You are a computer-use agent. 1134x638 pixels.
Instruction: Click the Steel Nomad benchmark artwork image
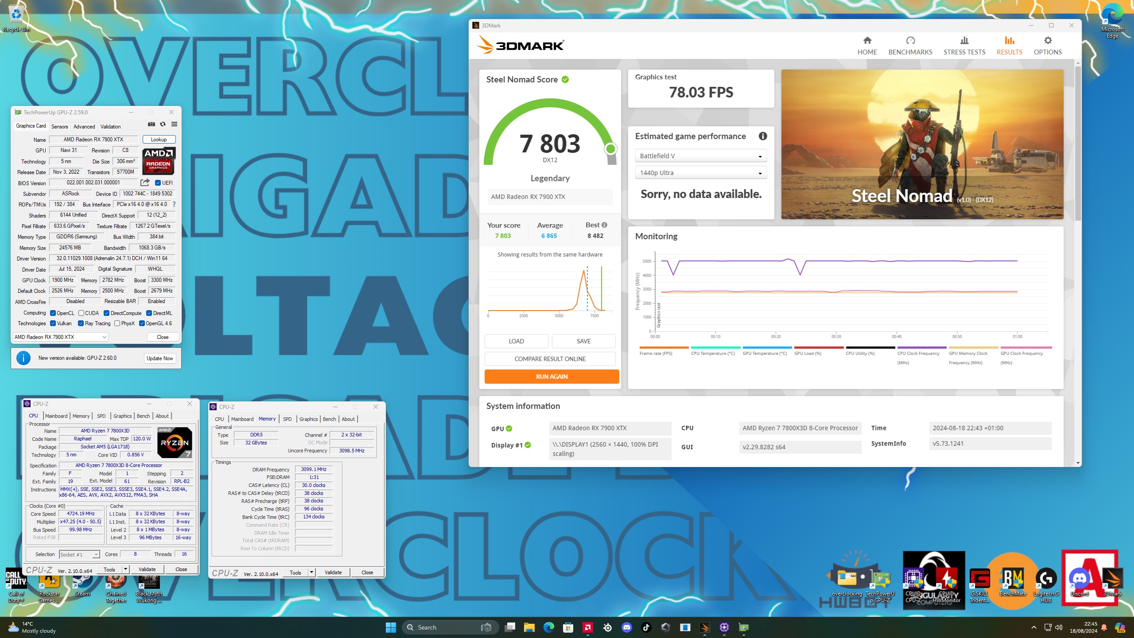tap(922, 144)
